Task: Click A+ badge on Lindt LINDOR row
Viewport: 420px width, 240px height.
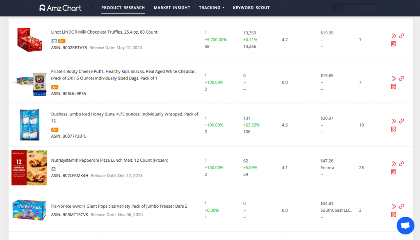Action: click(x=62, y=41)
